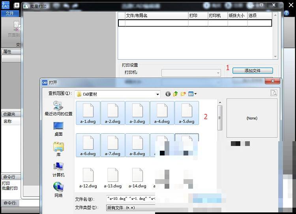Open 计算机 in the places bar
This screenshot has width=296, height=214.
[x=58, y=170]
